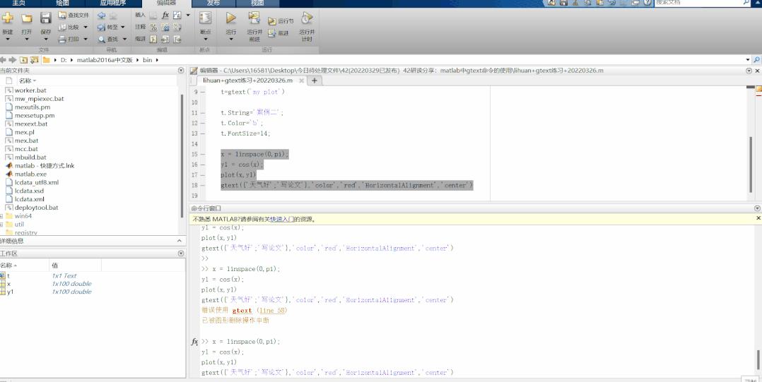Click the increase indent icon

[165, 40]
